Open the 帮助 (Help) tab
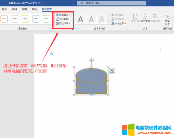Image resolution: width=174 pixels, height=138 pixels. 34,9
